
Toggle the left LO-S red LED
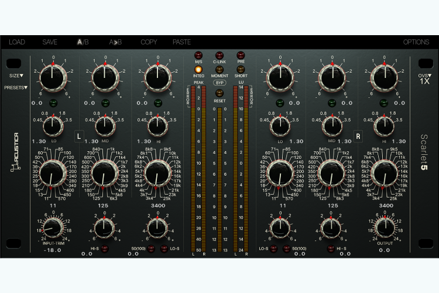[x=164, y=248]
